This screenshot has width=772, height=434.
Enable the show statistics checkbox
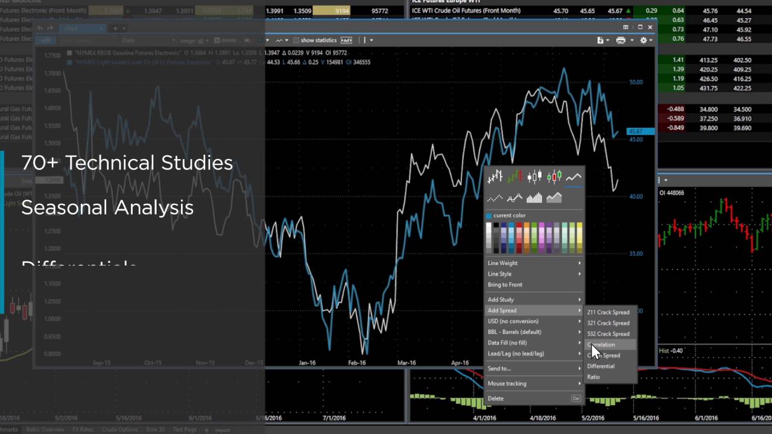coord(296,40)
